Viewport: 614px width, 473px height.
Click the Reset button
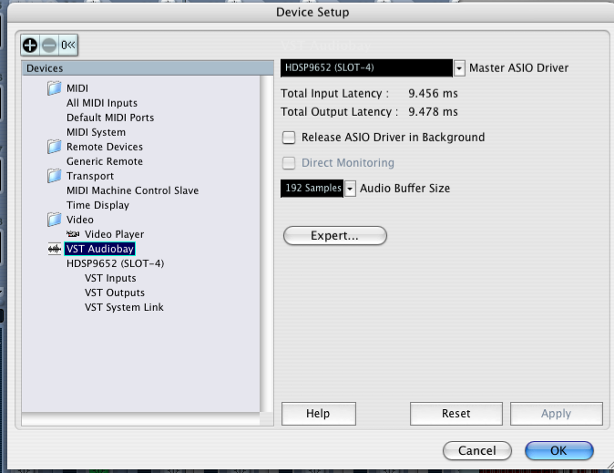point(455,414)
